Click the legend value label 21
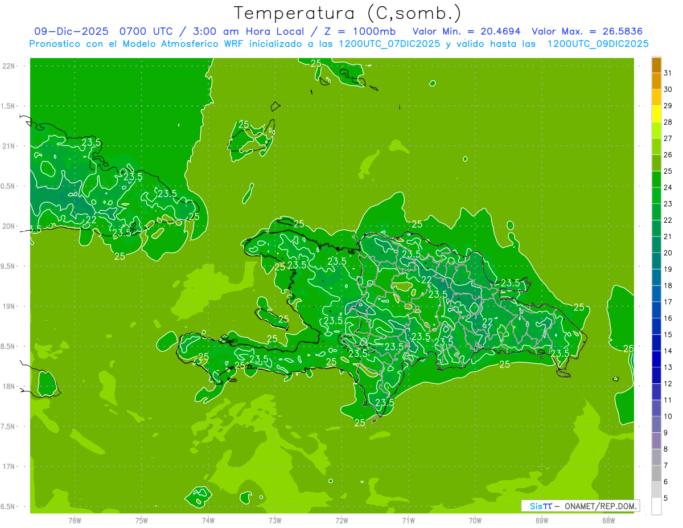Image resolution: width=683 pixels, height=528 pixels. 668,236
